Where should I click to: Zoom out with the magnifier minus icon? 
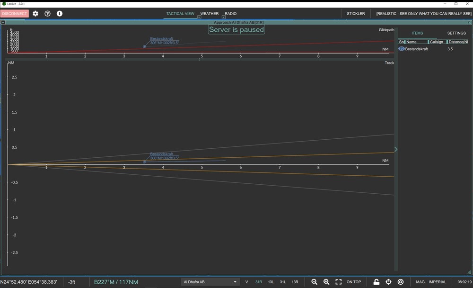[315, 282]
